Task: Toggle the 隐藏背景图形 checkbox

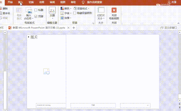Action: coord(75,13)
